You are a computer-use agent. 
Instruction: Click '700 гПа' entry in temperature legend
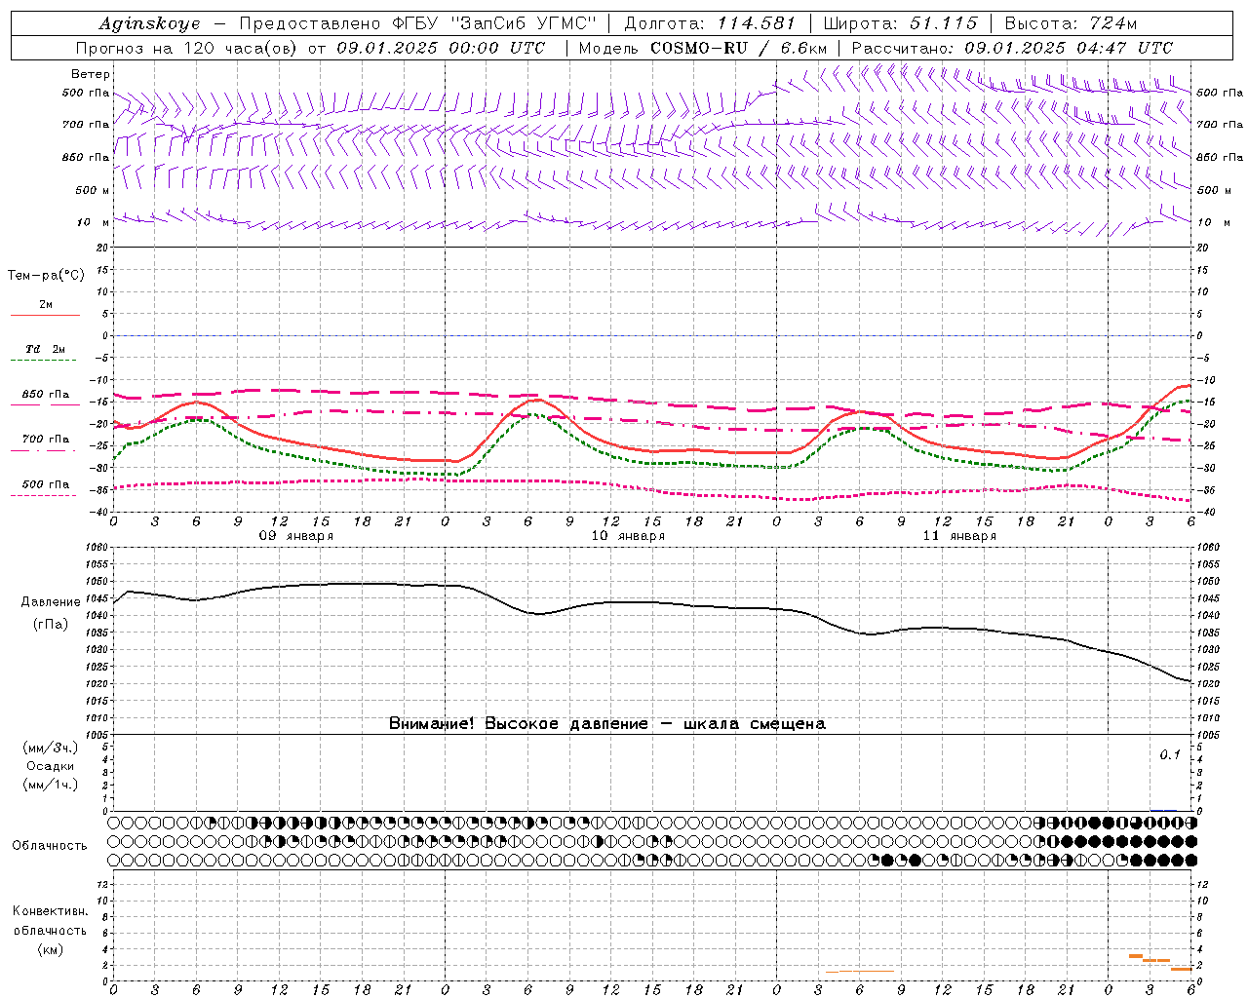pos(46,440)
